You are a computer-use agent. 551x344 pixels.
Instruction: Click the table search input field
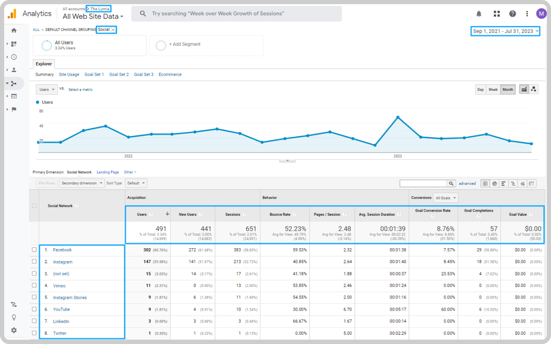coord(423,183)
